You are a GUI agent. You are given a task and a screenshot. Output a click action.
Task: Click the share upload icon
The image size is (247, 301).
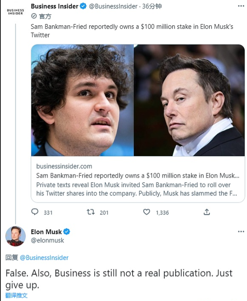(206, 212)
